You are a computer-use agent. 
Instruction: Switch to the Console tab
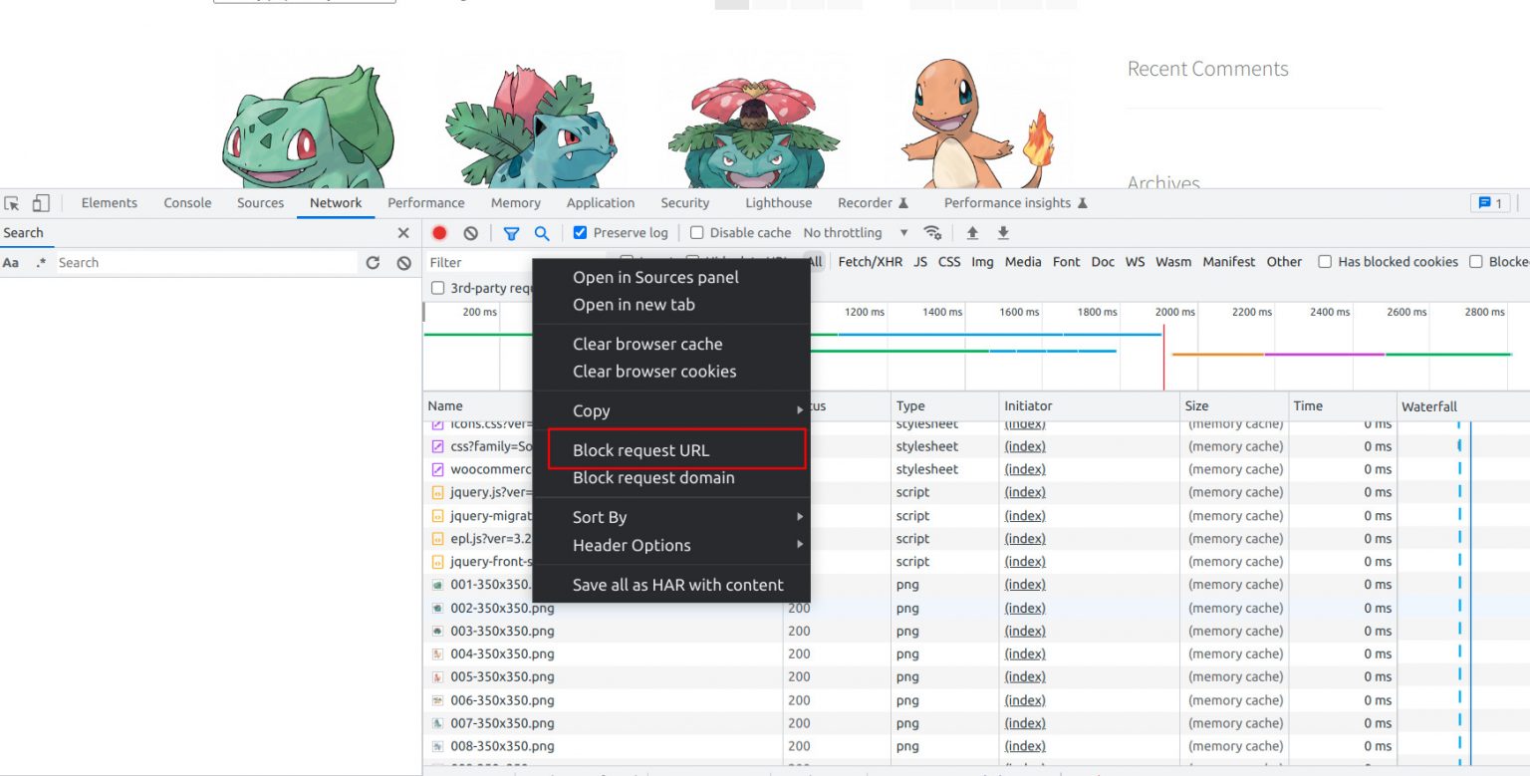pyautogui.click(x=187, y=203)
